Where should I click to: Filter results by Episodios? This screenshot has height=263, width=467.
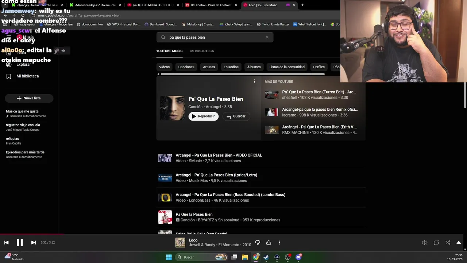(x=231, y=67)
